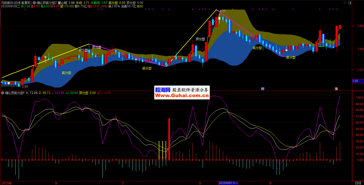Expand the 缠论顶底分型F indicator dropdown arrow

[3, 93]
